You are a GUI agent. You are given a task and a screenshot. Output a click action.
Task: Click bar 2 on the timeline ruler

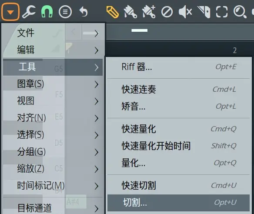point(235,50)
